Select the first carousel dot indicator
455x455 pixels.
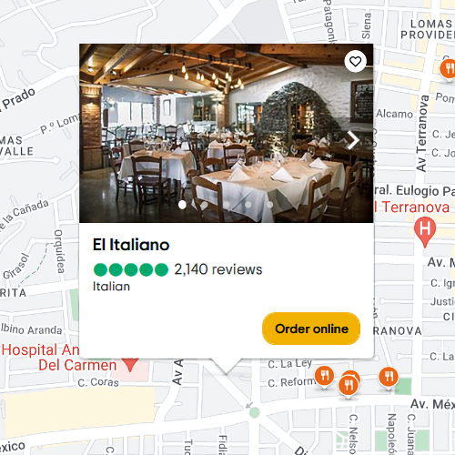tap(182, 205)
